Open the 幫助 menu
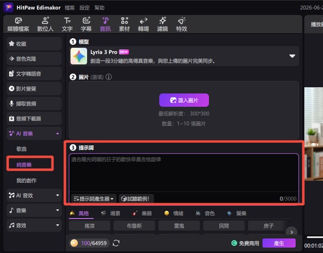This screenshot has height=253, width=323. (99, 8)
